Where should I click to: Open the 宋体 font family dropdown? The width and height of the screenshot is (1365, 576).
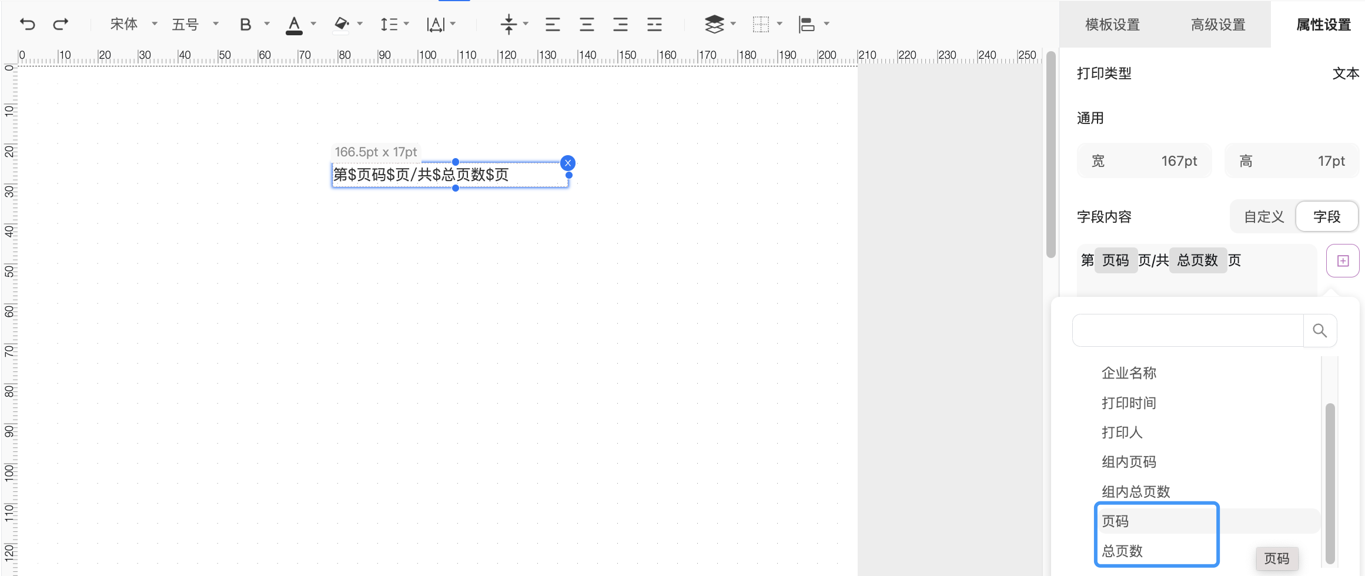133,24
